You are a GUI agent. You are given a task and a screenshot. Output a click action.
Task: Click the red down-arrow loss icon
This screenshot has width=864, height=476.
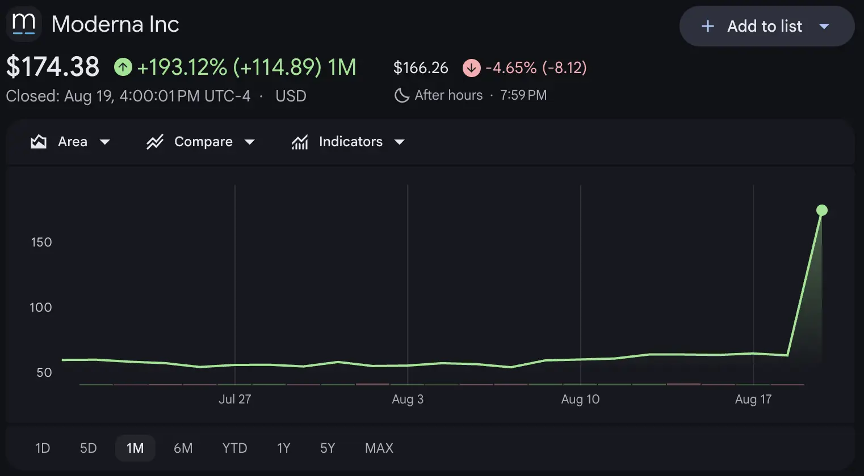pyautogui.click(x=471, y=68)
